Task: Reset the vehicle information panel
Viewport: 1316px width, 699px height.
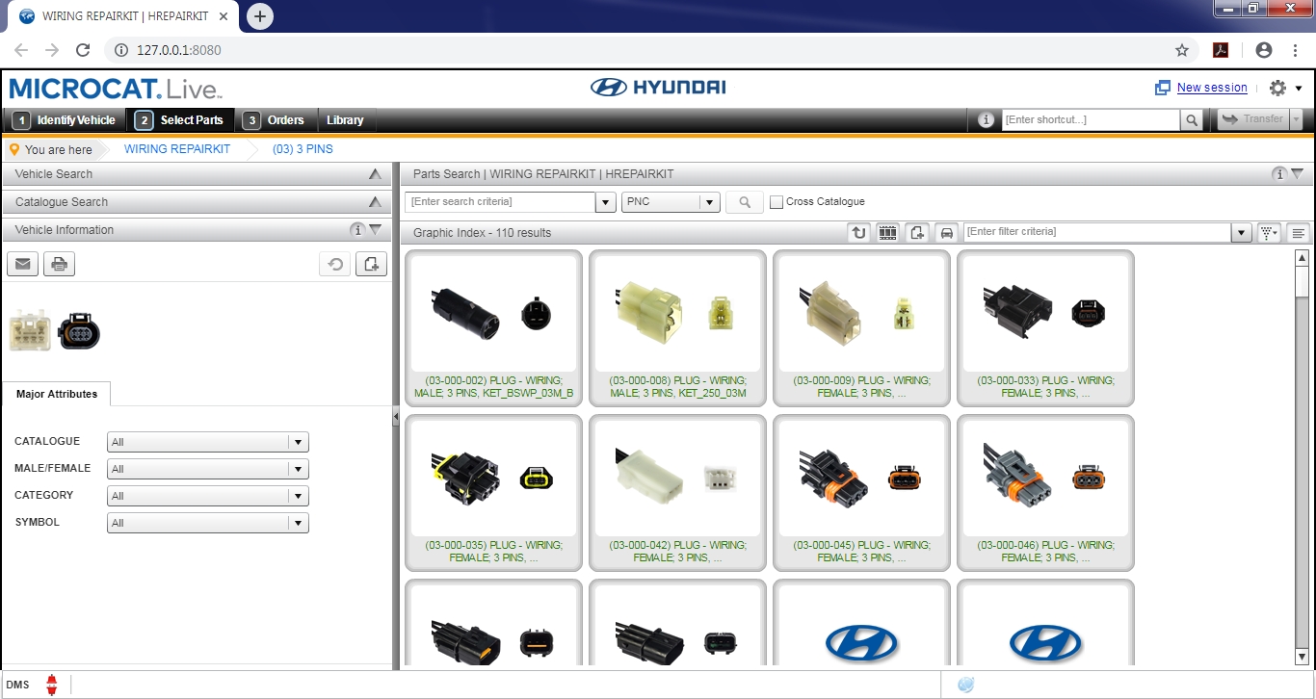Action: (x=334, y=263)
